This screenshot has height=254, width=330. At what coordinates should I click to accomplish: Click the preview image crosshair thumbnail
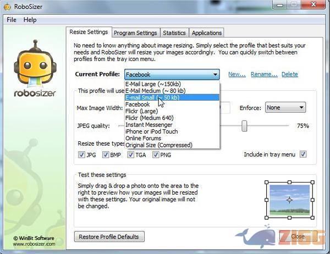[289, 200]
